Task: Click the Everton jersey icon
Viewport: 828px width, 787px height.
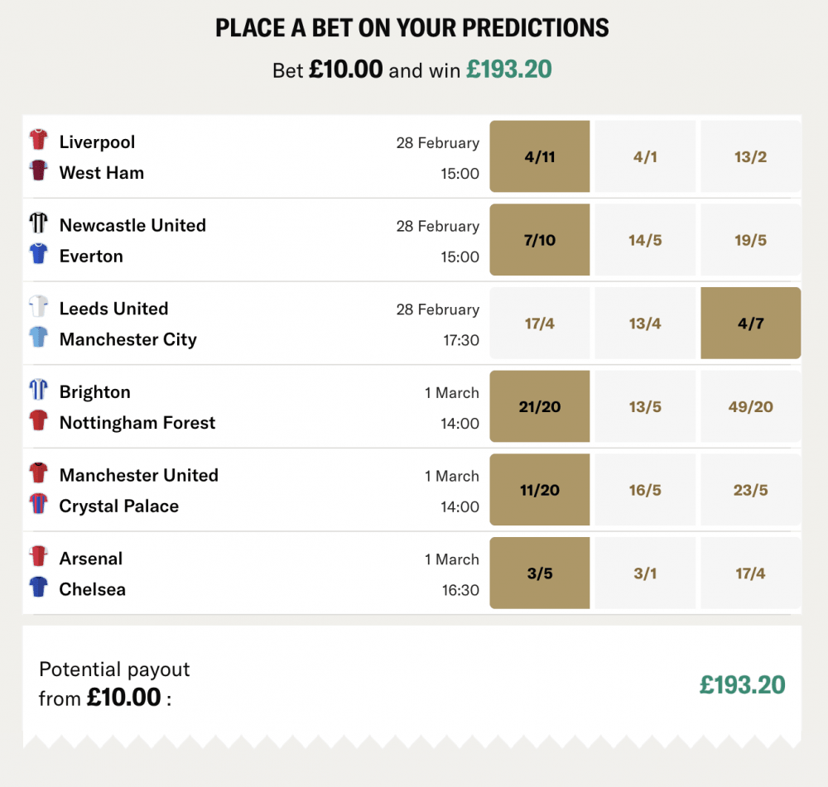Action: (39, 257)
